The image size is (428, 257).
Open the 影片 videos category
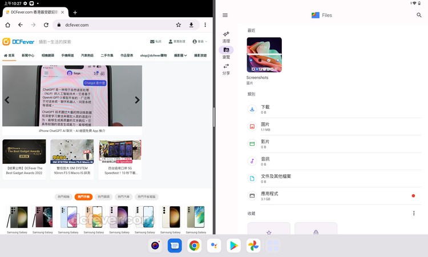pos(334,144)
